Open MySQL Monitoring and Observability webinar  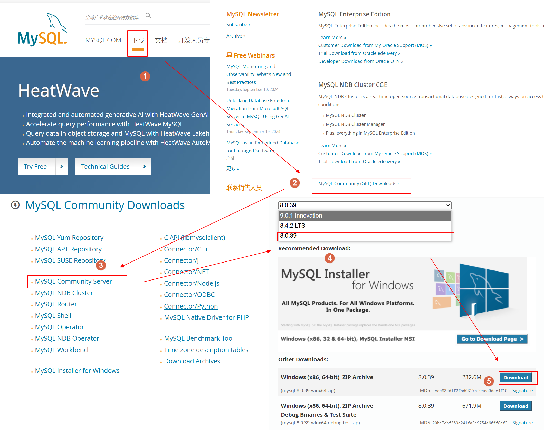(x=259, y=74)
